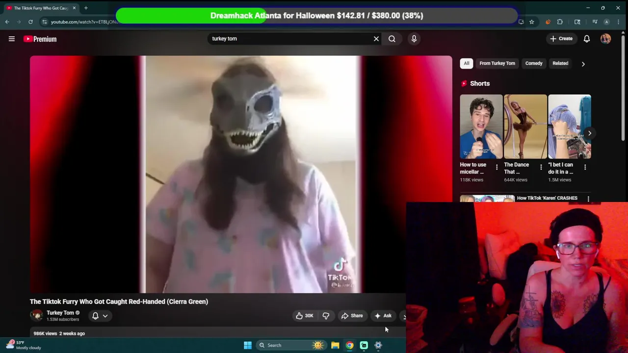
Task: Close the Tiktok Furry browser tab
Action: coord(74,8)
